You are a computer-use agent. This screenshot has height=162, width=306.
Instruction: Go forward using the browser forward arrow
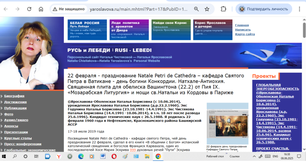[x=17, y=9]
